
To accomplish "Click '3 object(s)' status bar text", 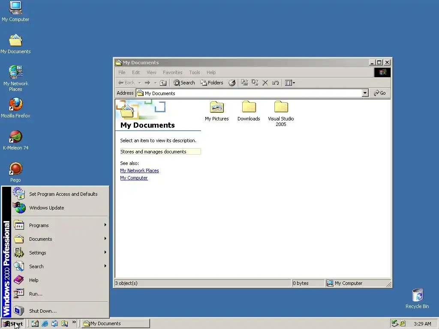I will pos(126,283).
